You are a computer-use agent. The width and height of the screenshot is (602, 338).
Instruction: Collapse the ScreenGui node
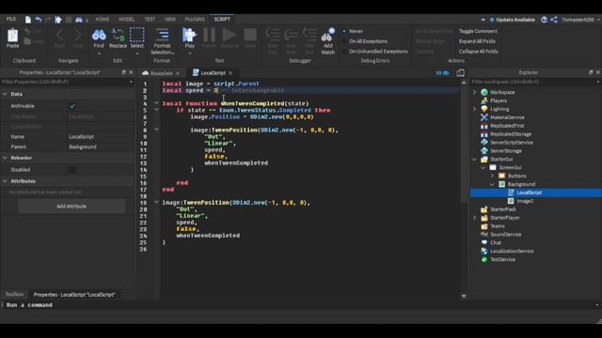point(483,168)
